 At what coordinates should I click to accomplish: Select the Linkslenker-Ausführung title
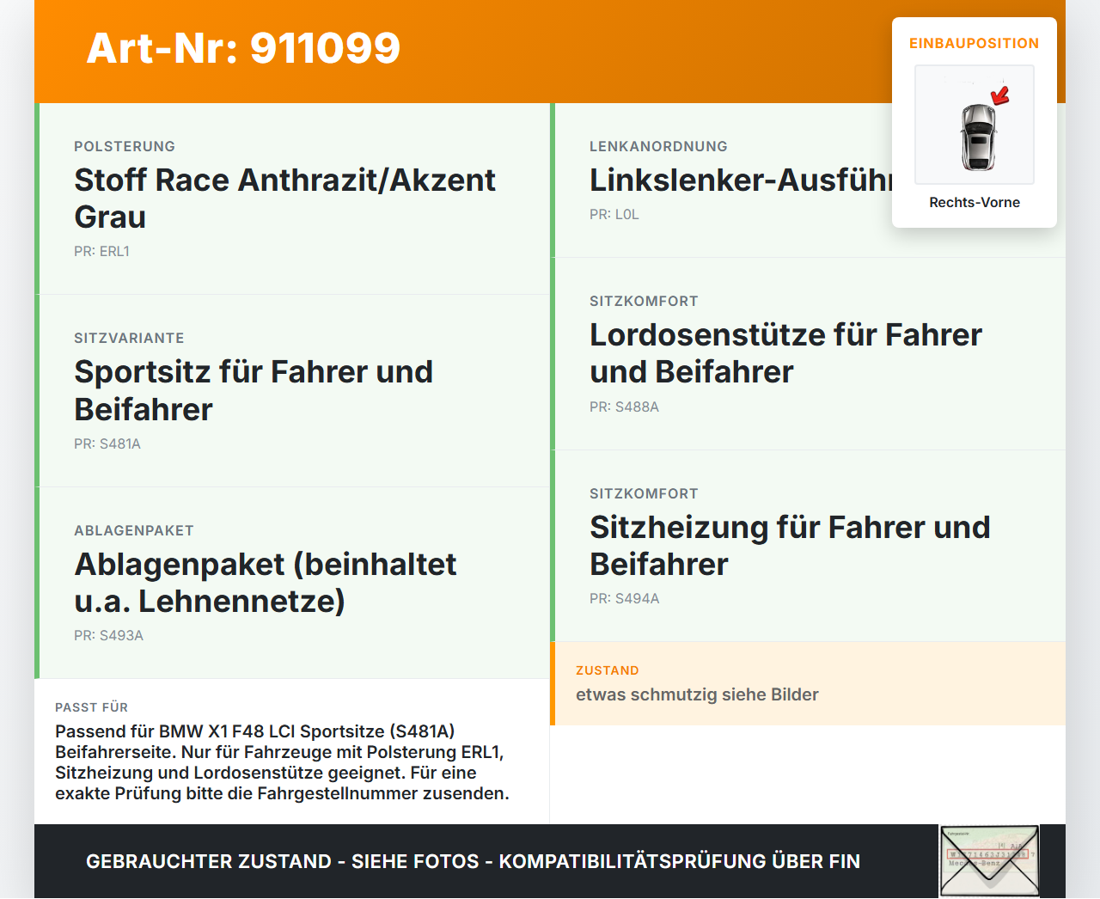click(x=741, y=180)
